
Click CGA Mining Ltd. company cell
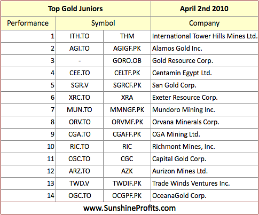click(205, 134)
